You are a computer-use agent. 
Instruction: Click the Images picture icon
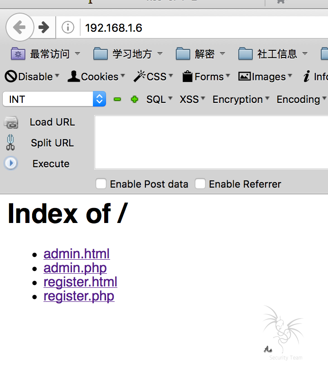tap(245, 76)
